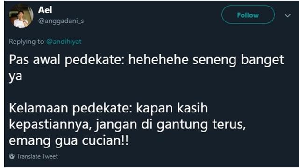
Task: Click the globe icon beside Translate Tweet
Action: coord(12,156)
